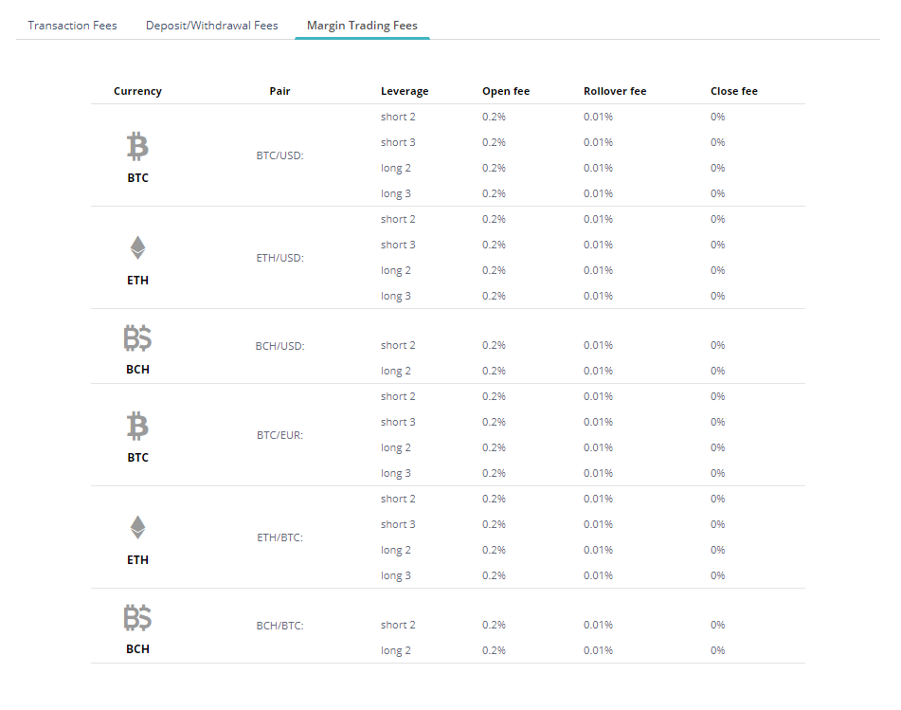Click the Close fee column header
The width and height of the screenshot is (901, 710).
(734, 92)
